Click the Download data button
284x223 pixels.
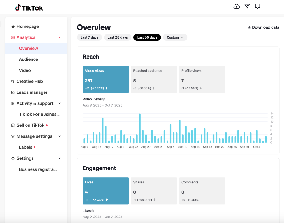pos(263,27)
